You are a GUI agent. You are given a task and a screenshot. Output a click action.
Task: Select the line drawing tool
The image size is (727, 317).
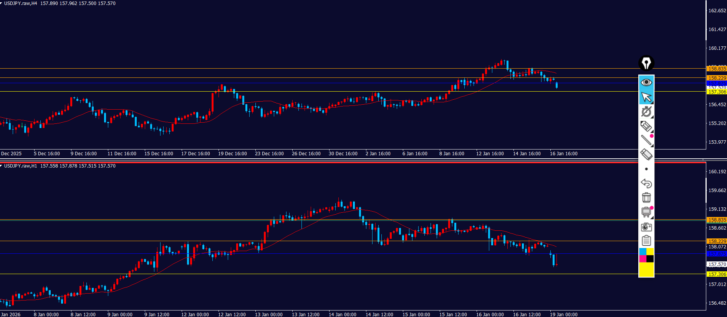(646, 140)
